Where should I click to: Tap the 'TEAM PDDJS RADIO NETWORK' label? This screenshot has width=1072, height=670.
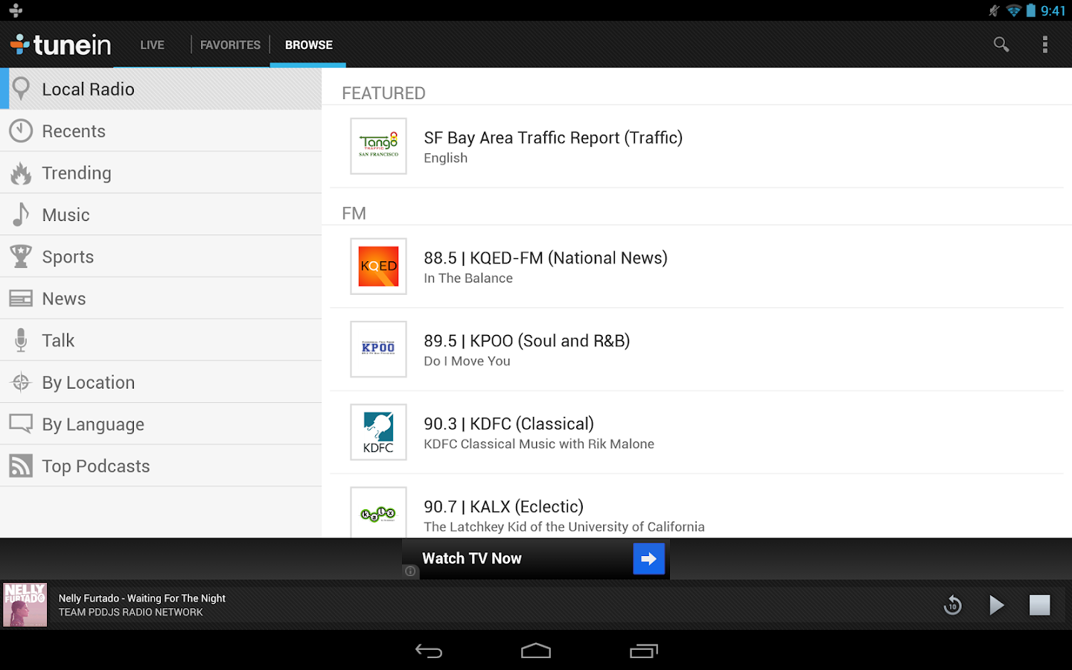[131, 613]
